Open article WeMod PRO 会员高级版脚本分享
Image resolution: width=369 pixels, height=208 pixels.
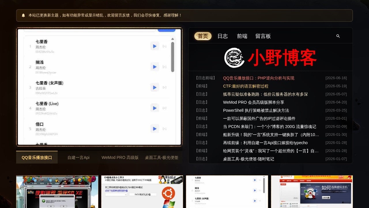pyautogui.click(x=254, y=102)
